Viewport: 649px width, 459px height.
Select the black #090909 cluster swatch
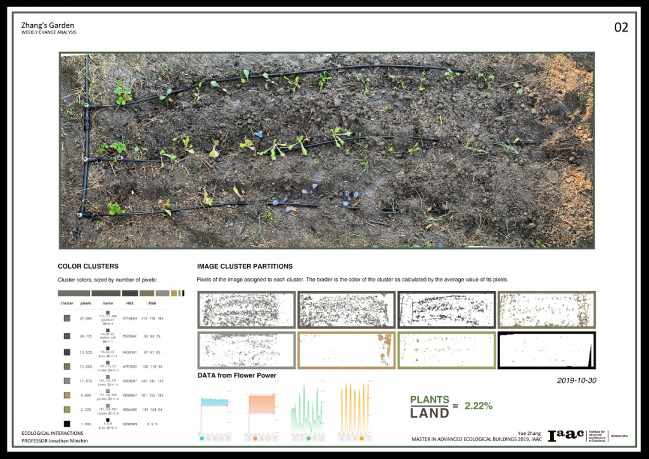pyautogui.click(x=67, y=423)
